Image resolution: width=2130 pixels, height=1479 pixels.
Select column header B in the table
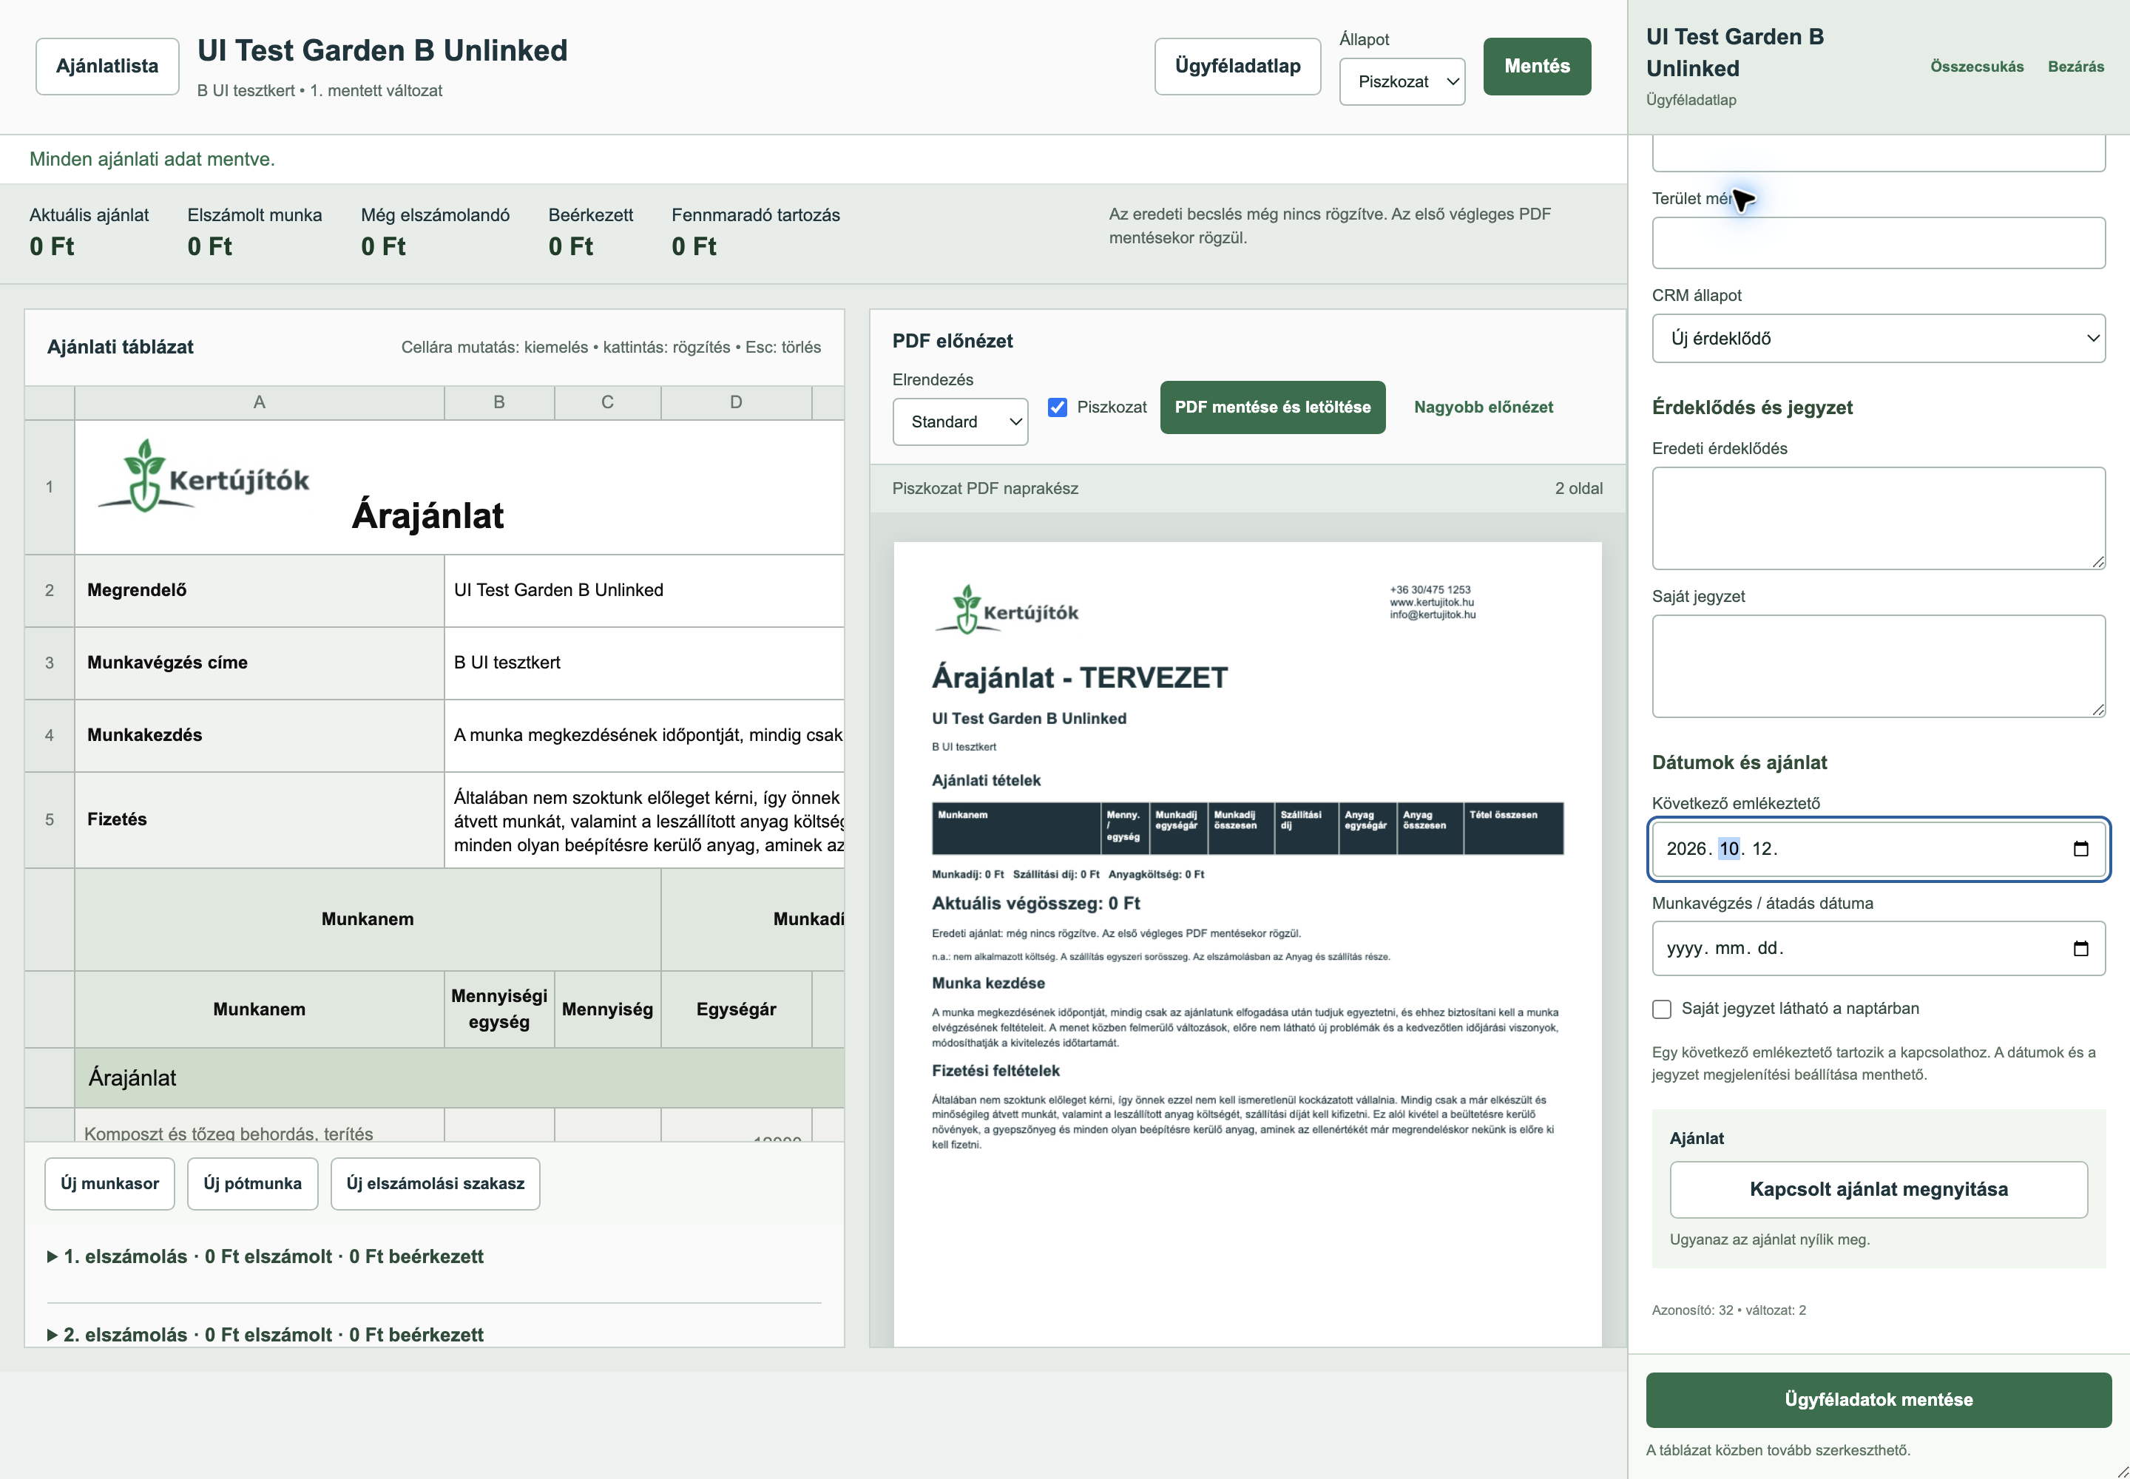click(498, 402)
